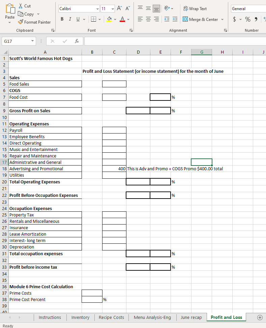Image resolution: width=266 pixels, height=328 pixels.
Task: Click Merge & Center
Action: pos(200,20)
